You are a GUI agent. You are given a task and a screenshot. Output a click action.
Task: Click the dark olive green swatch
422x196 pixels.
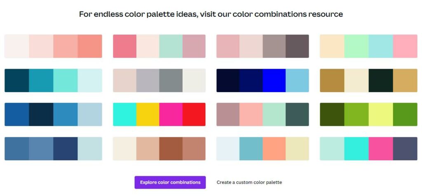(332, 114)
